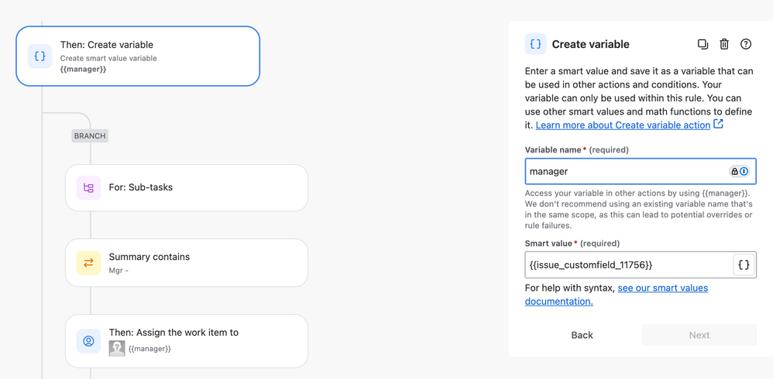773x379 pixels.
Task: Click the Create variable panel header curly braces icon
Action: [535, 44]
